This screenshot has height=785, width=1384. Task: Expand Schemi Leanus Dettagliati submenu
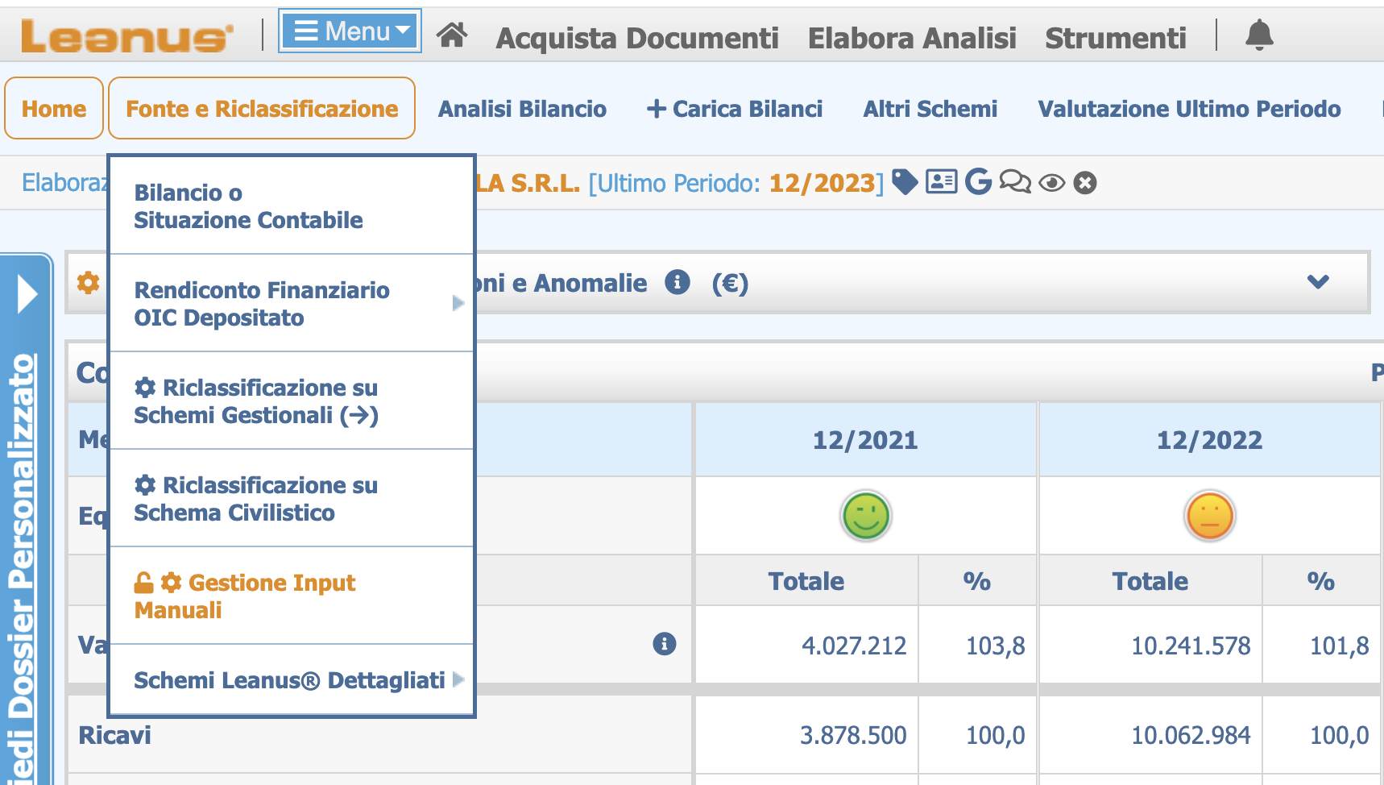pos(291,679)
